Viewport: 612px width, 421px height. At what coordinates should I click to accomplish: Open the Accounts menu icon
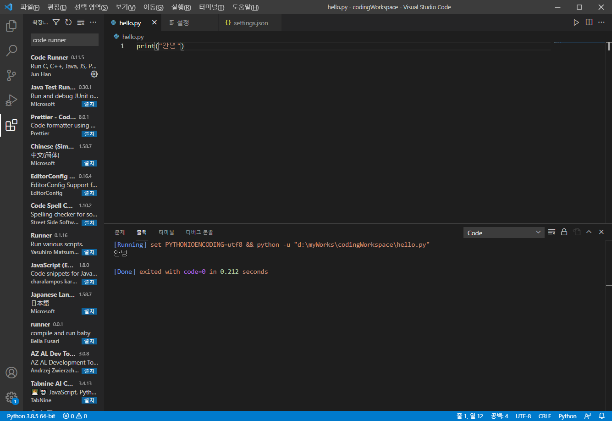11,372
